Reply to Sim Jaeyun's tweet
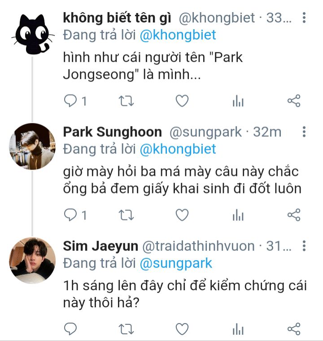323x341 pixels. [x=71, y=329]
